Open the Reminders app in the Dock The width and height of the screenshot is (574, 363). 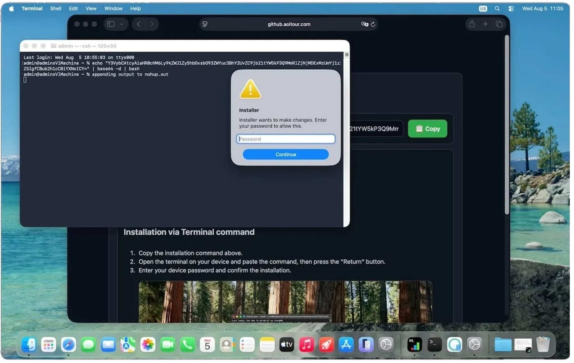click(x=247, y=345)
